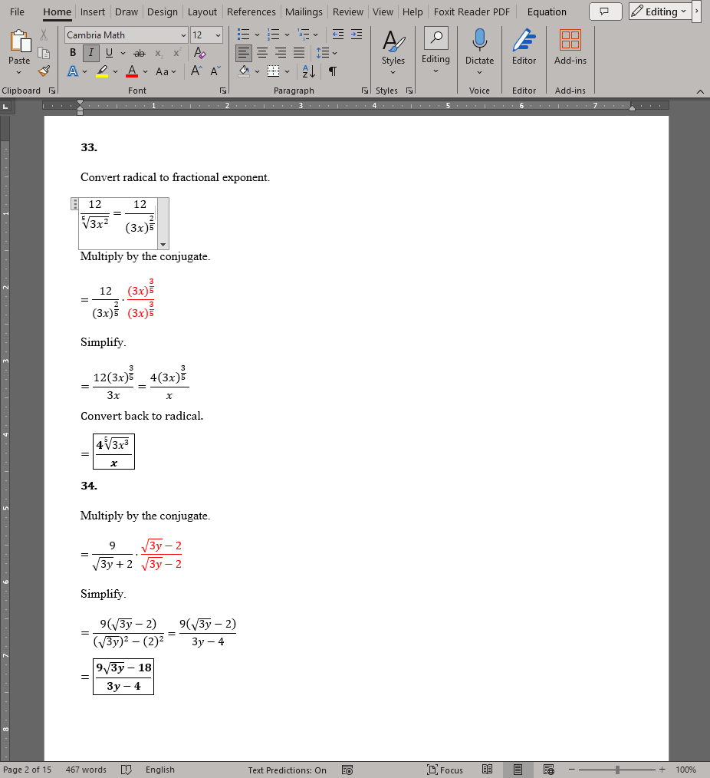Screen dimensions: 710x778
Task: Open equation options dropdown arrow
Action: [163, 245]
